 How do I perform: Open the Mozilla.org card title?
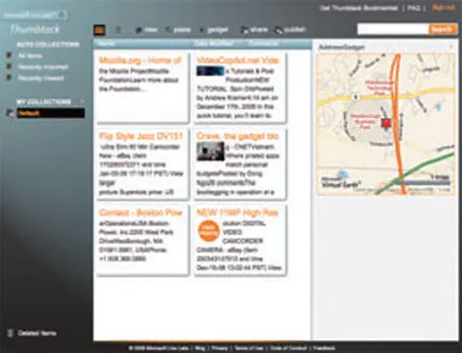[x=140, y=60]
